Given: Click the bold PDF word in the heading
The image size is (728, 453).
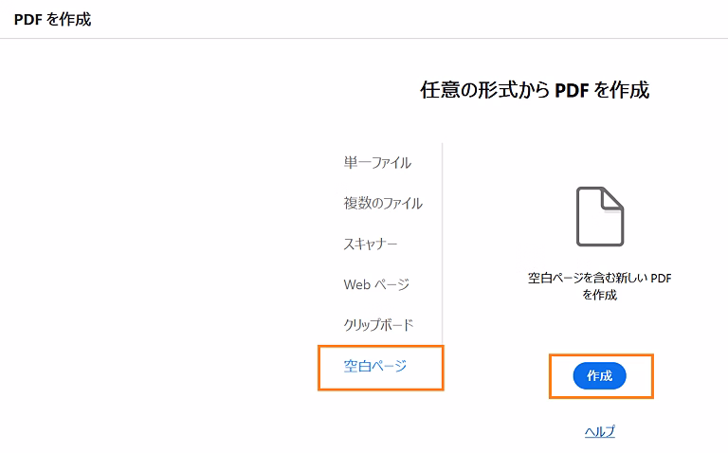Looking at the screenshot, I should (x=573, y=91).
